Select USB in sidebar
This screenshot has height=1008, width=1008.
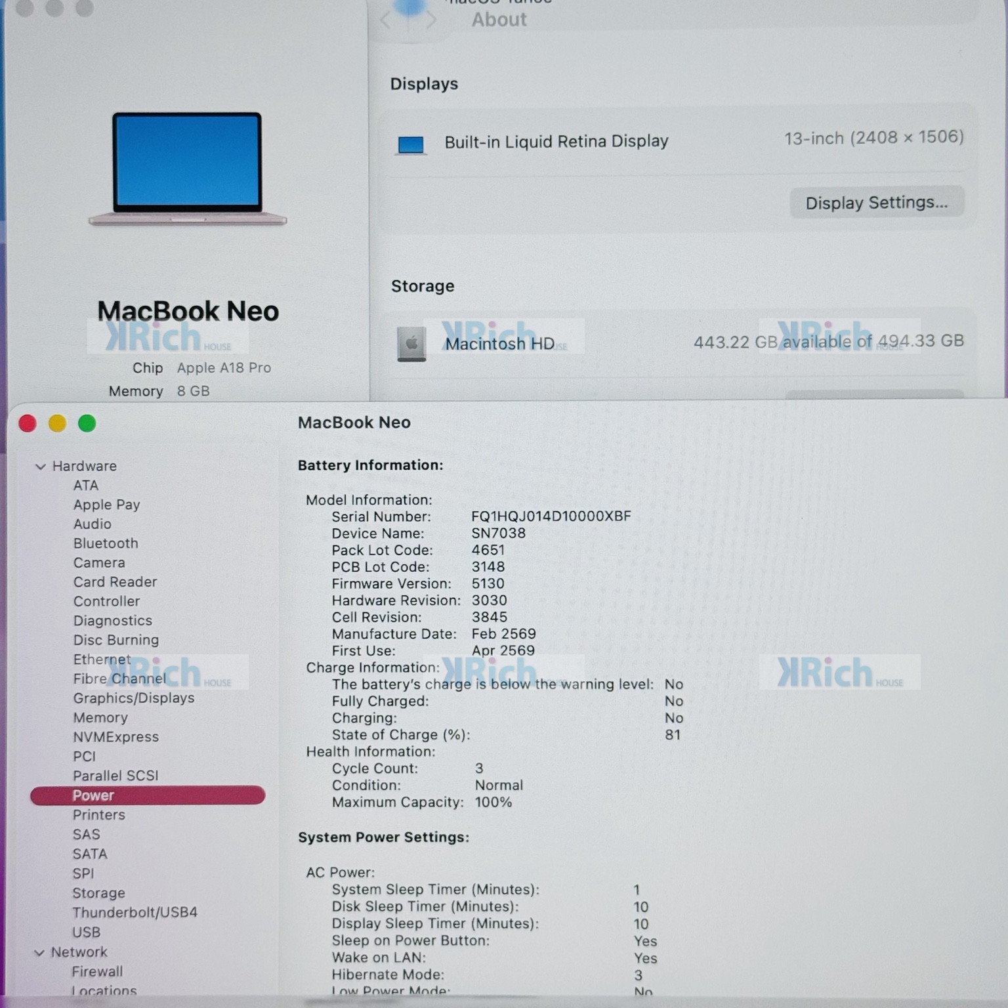pyautogui.click(x=86, y=932)
